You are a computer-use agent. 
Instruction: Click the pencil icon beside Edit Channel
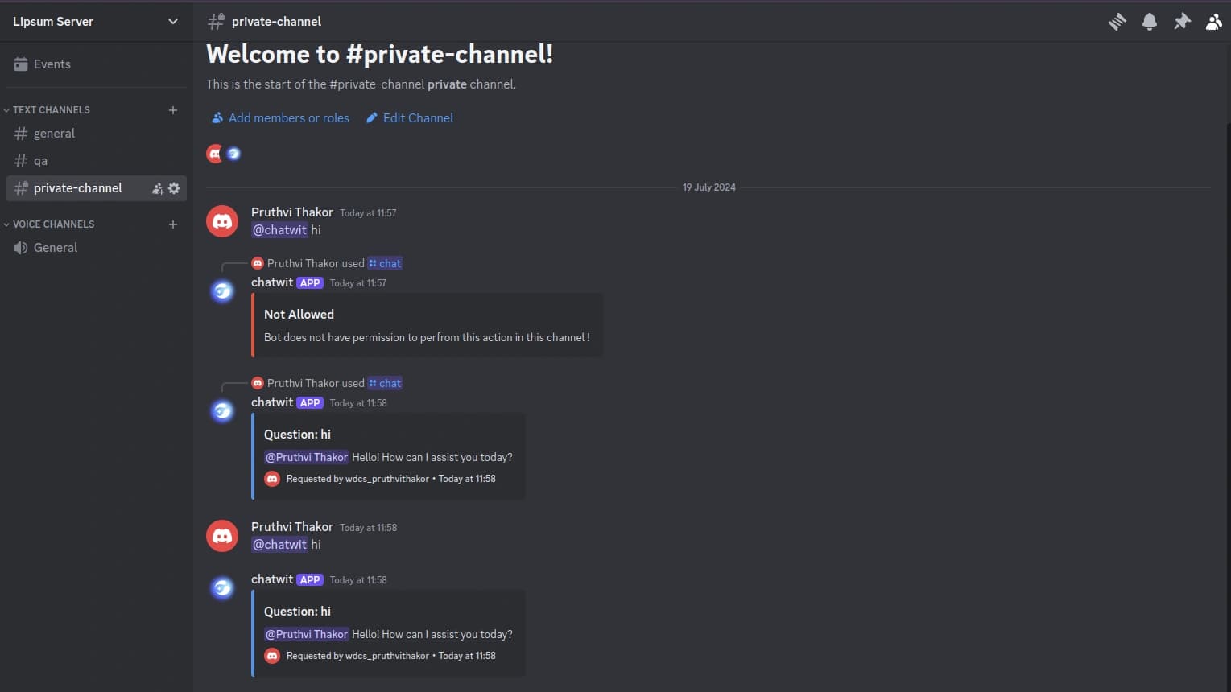[372, 118]
